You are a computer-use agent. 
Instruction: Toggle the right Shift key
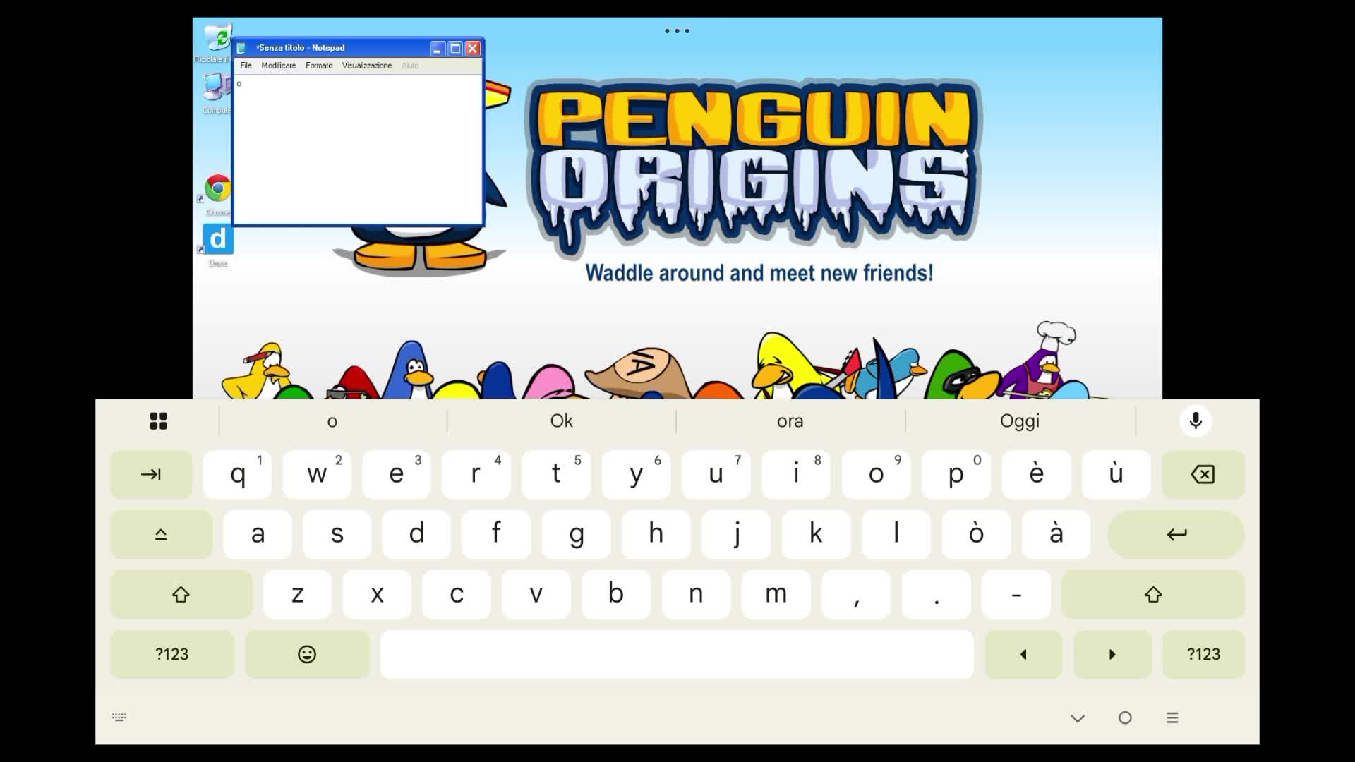click(x=1153, y=594)
